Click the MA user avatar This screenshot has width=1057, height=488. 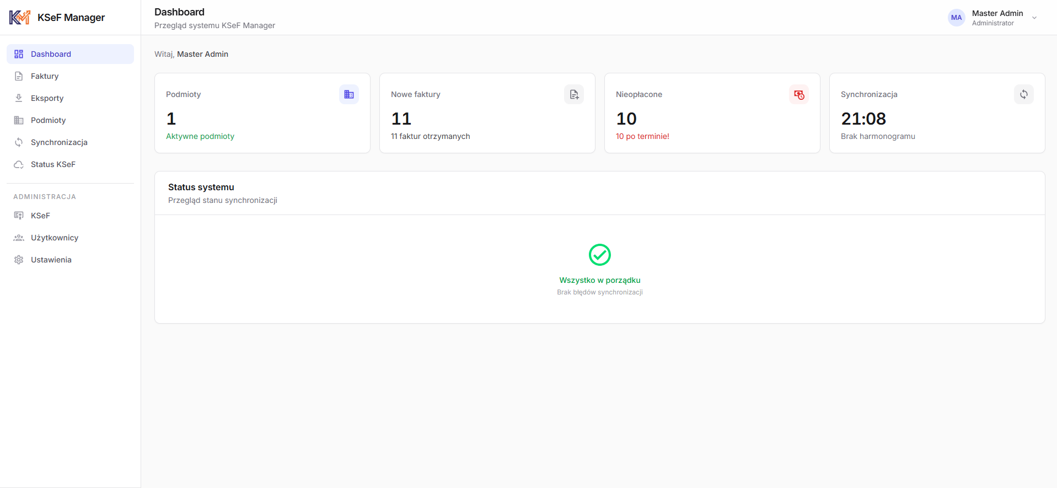pos(957,18)
